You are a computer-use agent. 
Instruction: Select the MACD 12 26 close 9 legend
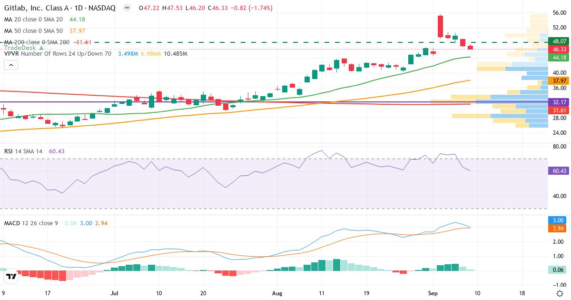(x=31, y=223)
